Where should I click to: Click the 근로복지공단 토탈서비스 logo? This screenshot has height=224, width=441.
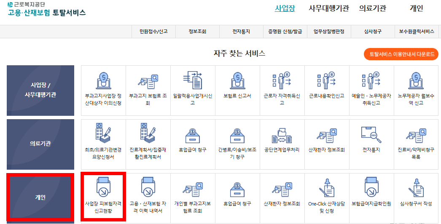tap(47, 9)
